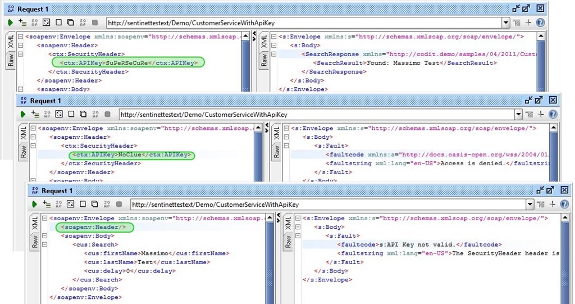Submit request in the bottom Request 1 window
The width and height of the screenshot is (575, 304).
[35, 205]
